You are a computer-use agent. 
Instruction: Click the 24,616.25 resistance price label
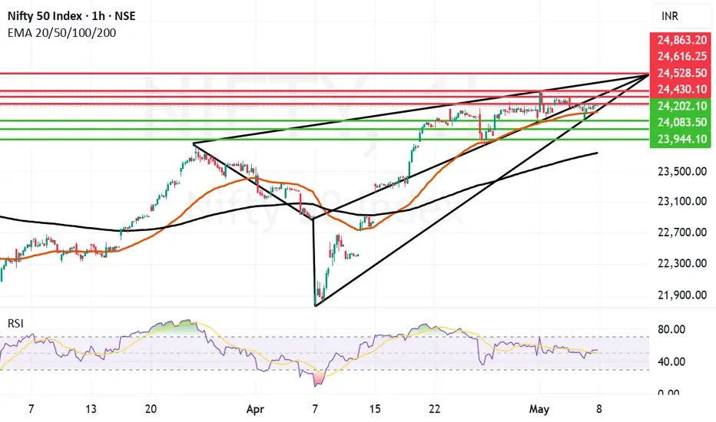681,56
